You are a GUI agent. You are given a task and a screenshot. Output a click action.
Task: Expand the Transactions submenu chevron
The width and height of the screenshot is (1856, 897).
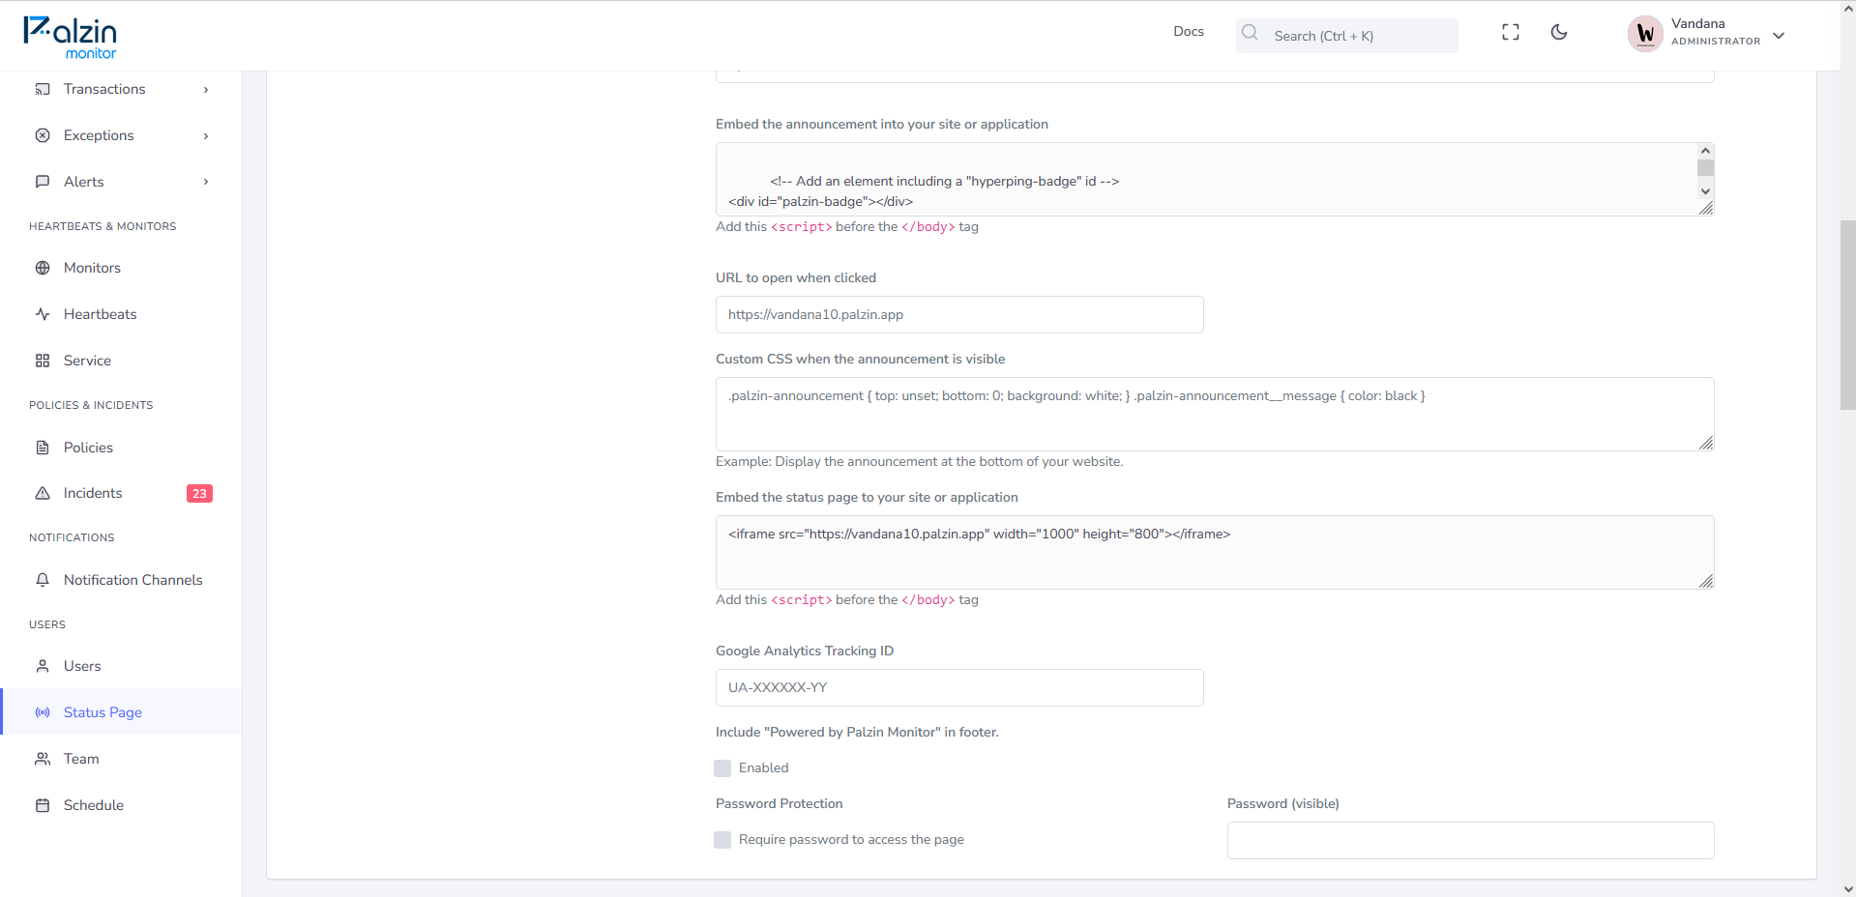(206, 90)
